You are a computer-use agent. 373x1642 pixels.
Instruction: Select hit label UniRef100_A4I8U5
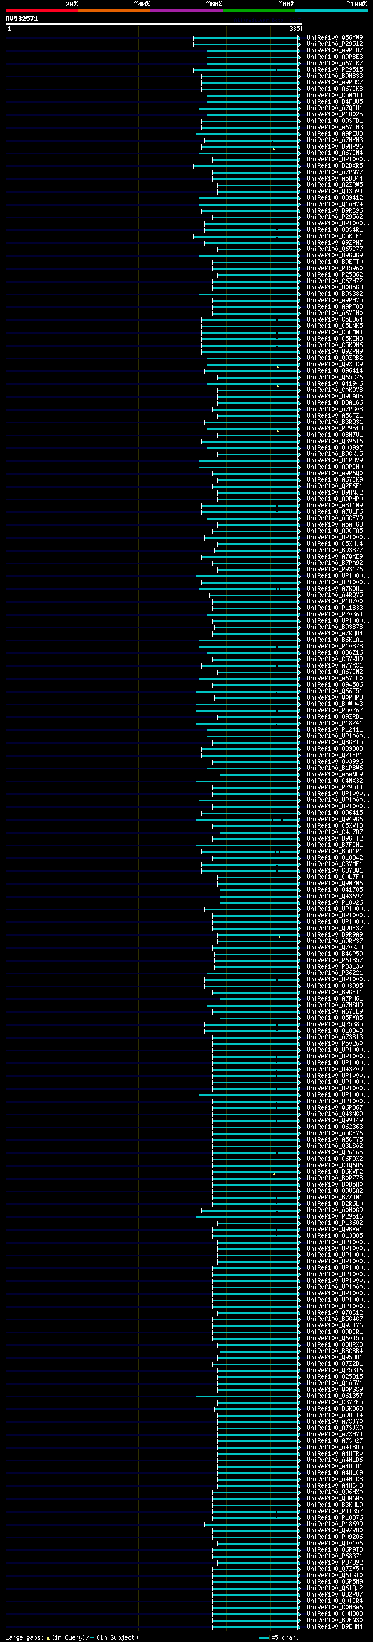[x=335, y=1447]
